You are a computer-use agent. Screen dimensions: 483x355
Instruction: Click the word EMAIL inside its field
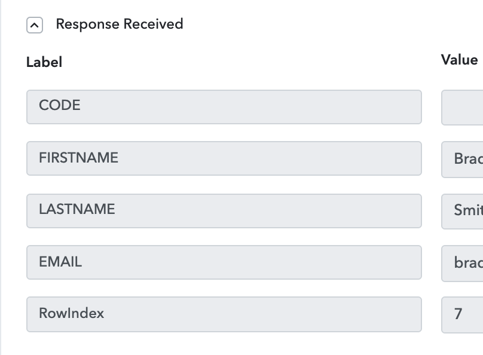(60, 262)
